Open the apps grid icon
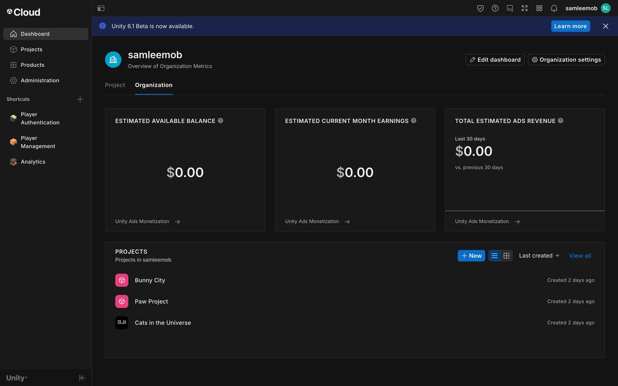Screen dimensions: 618x386 539,8
